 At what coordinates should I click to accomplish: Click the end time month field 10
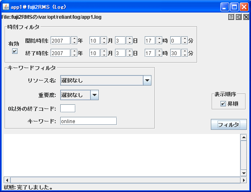tap(95, 53)
